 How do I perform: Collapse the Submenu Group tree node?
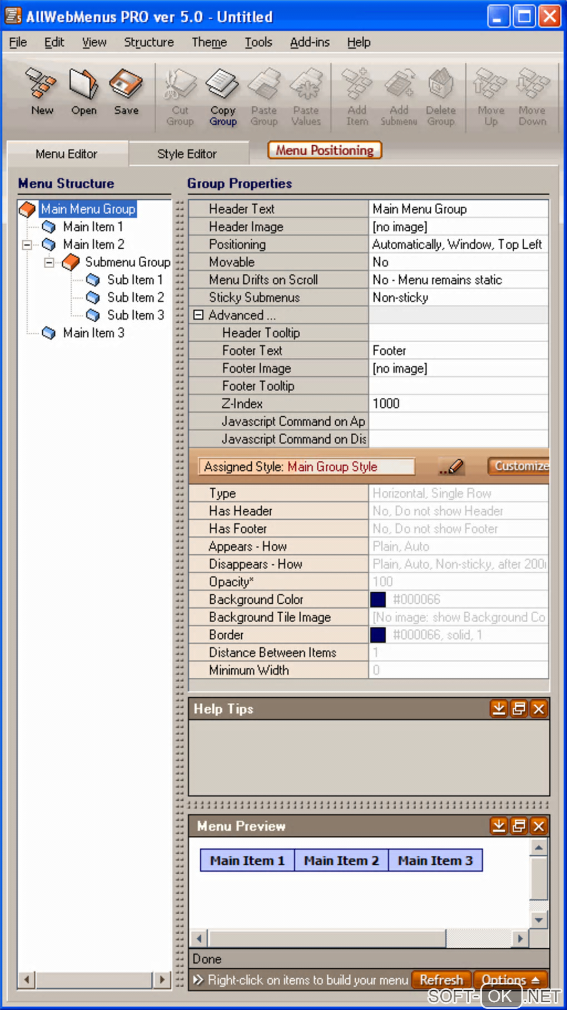click(x=49, y=263)
